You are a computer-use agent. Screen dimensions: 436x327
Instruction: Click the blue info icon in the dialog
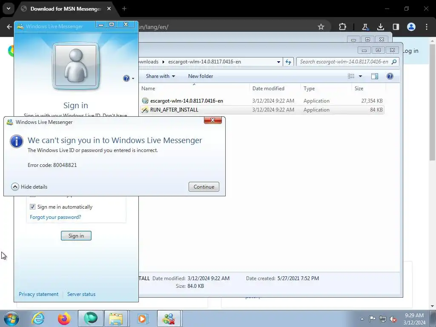coord(17,141)
